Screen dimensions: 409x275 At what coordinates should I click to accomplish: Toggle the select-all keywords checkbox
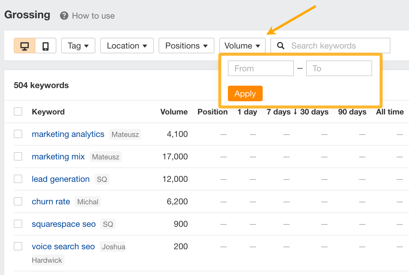click(18, 111)
